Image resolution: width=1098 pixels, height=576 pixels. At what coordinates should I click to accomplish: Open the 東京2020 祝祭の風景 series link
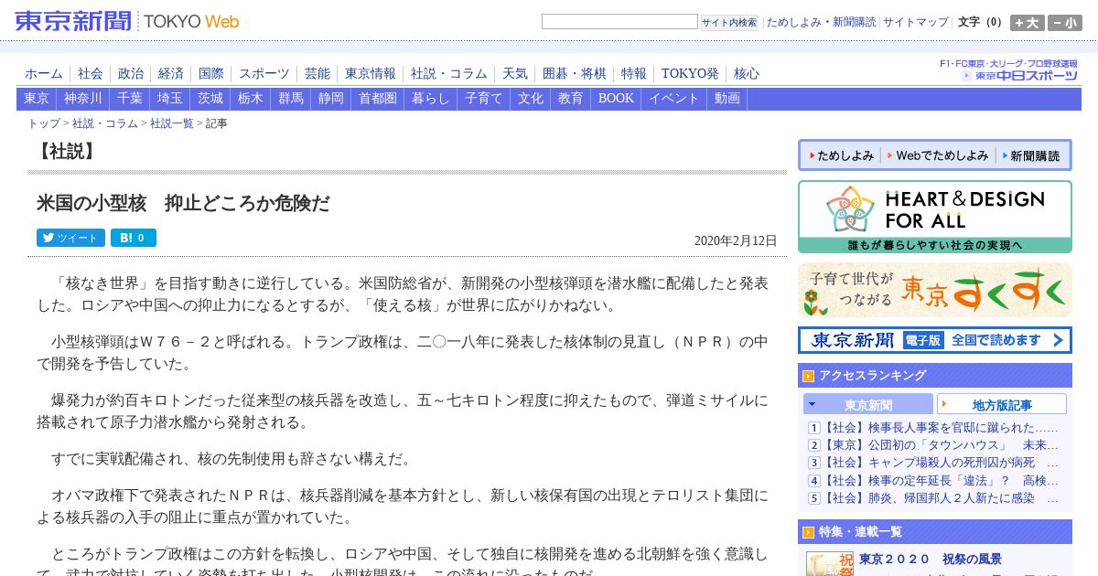pos(931,560)
